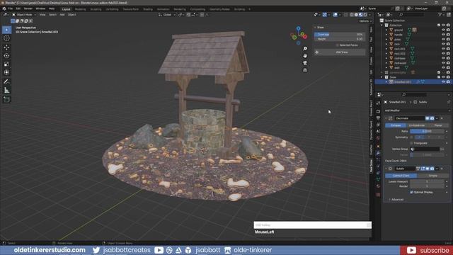Viewport: 453px width, 255px height.
Task: Disable render for SnowBall.001 camera icon
Action: (x=448, y=82)
